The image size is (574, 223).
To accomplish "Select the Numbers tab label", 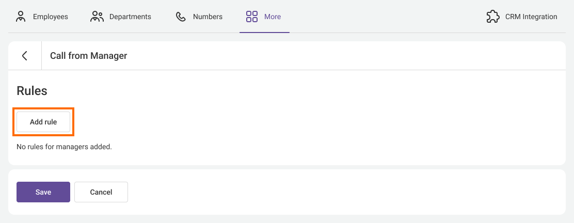I will point(208,17).
